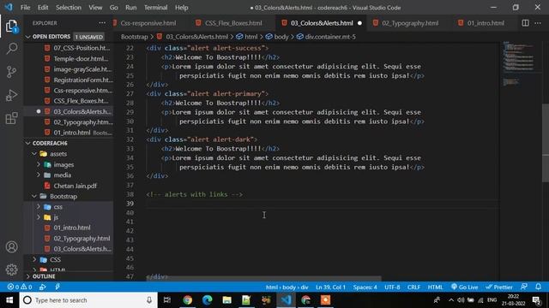Collapse the assets folder

click(34, 154)
